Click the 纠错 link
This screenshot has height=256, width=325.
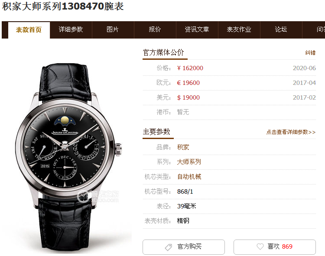(310, 52)
